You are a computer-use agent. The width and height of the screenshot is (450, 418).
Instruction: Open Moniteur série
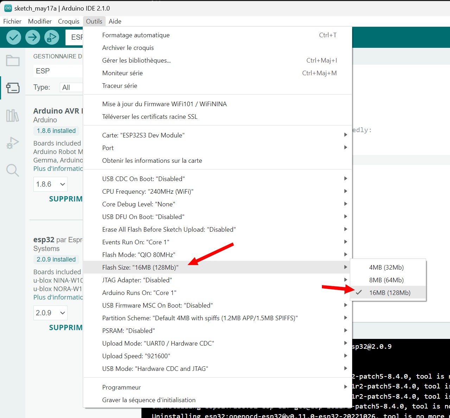[x=217, y=73]
